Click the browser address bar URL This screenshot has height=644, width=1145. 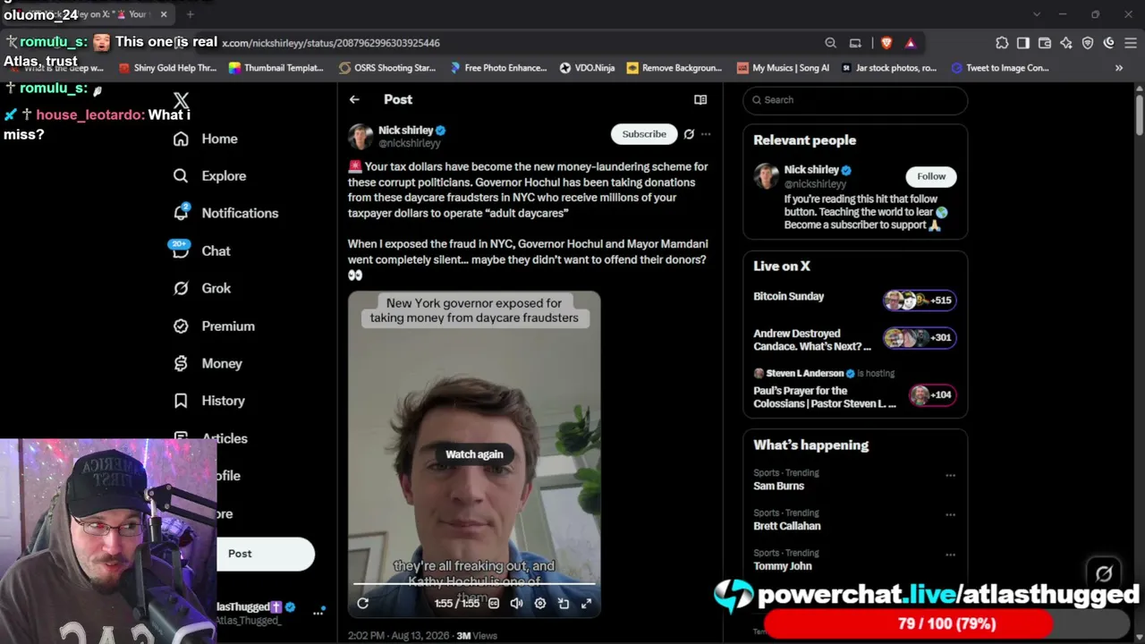pos(331,43)
